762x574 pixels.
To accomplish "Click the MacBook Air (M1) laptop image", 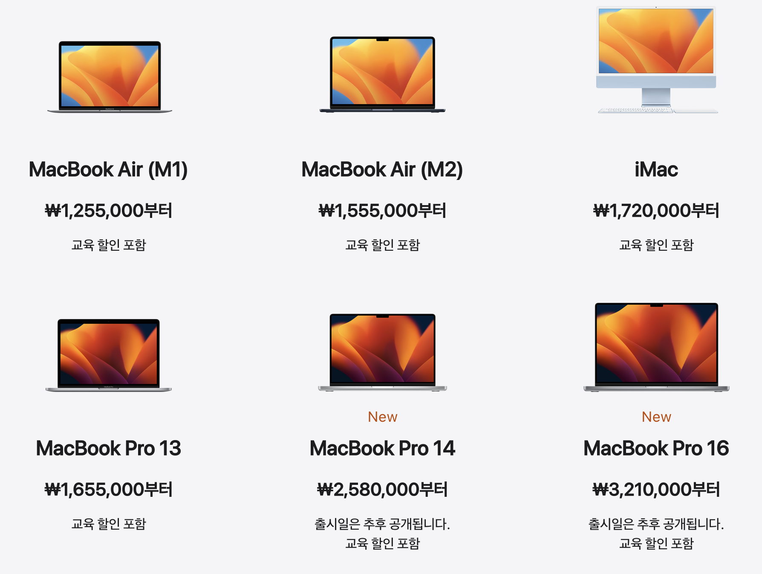I will 110,77.
